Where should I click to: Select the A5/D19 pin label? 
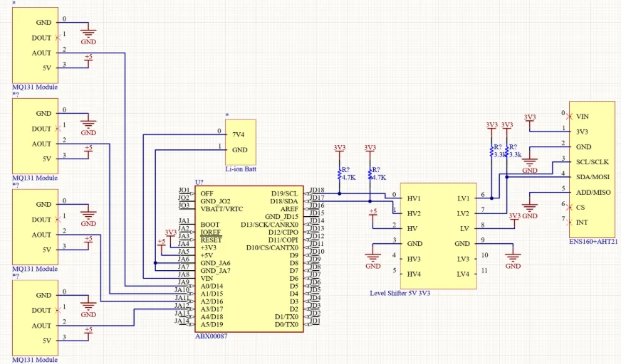click(212, 324)
